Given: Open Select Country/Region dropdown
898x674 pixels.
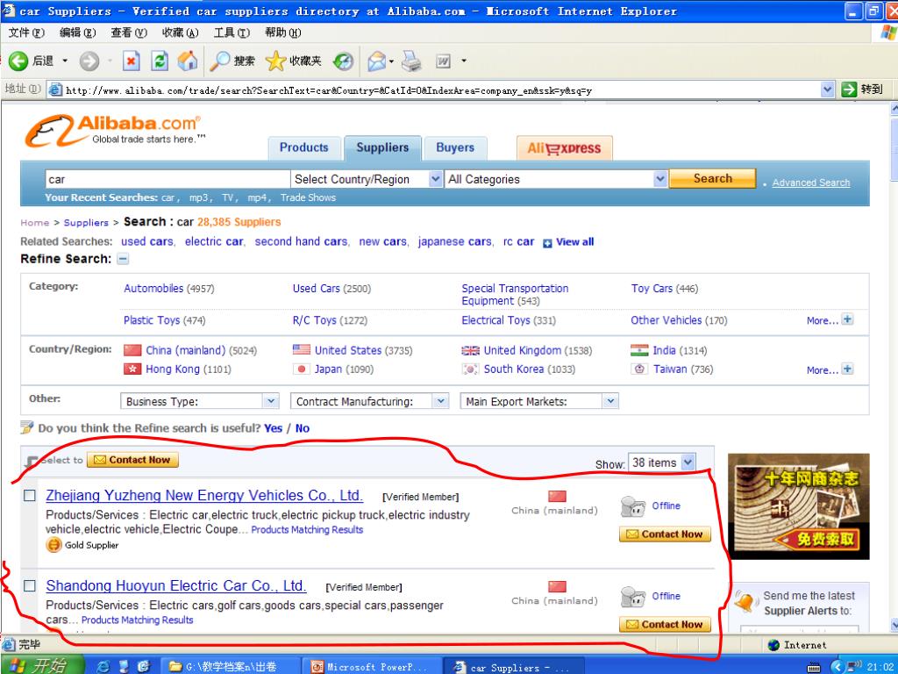Looking at the screenshot, I should [x=367, y=179].
